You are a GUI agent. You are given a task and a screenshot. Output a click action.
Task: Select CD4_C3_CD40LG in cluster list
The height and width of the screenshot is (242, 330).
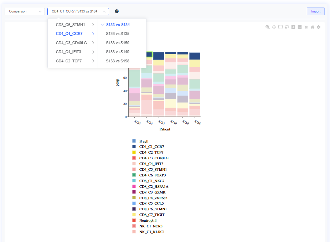tap(71, 43)
